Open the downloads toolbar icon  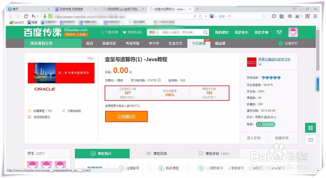pyautogui.click(x=307, y=16)
